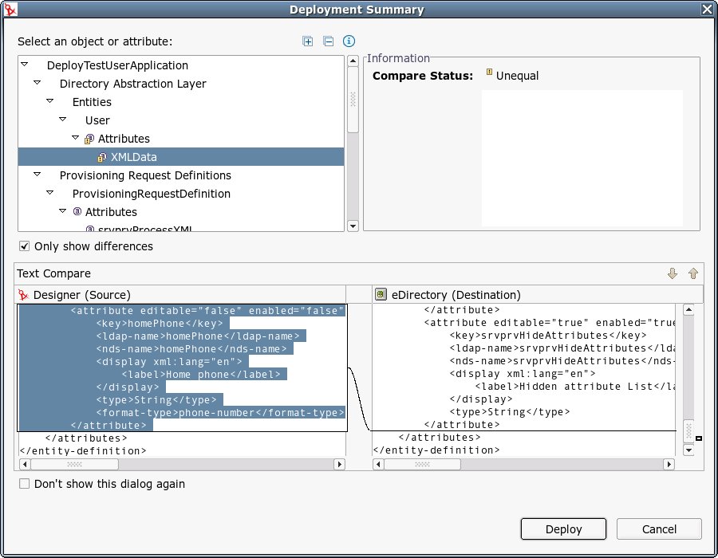
Task: Click the Designer source icon
Action: [23, 295]
